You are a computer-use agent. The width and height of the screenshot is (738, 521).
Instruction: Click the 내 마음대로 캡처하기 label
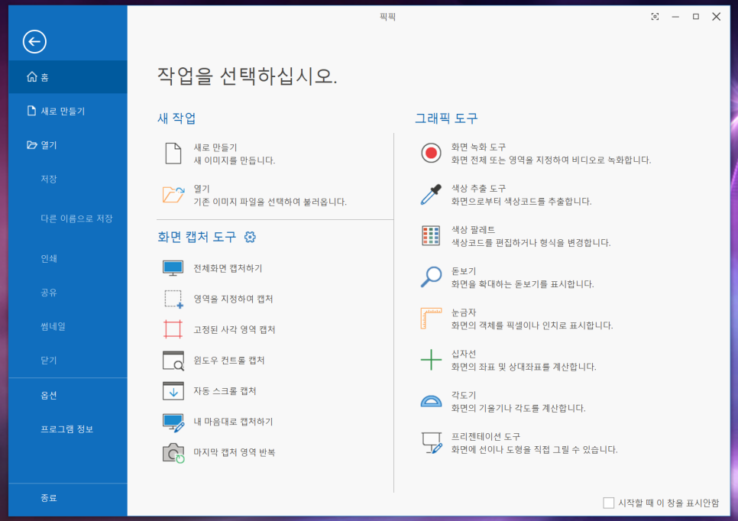234,422
